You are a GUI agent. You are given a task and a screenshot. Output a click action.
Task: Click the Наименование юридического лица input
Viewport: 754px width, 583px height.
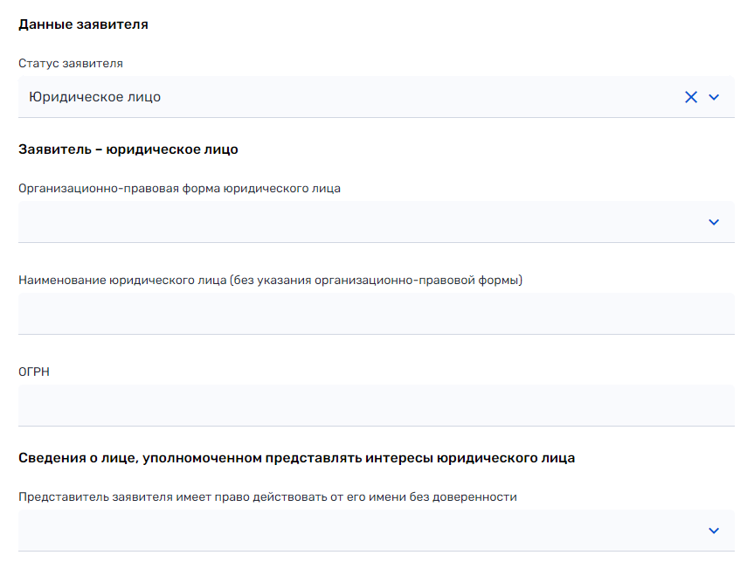(376, 314)
